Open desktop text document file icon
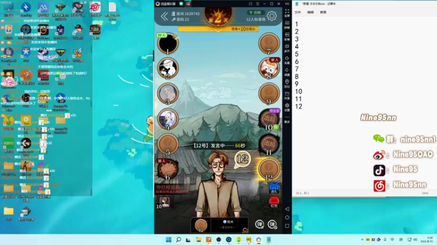This screenshot has height=245, width=437. [x=113, y=10]
